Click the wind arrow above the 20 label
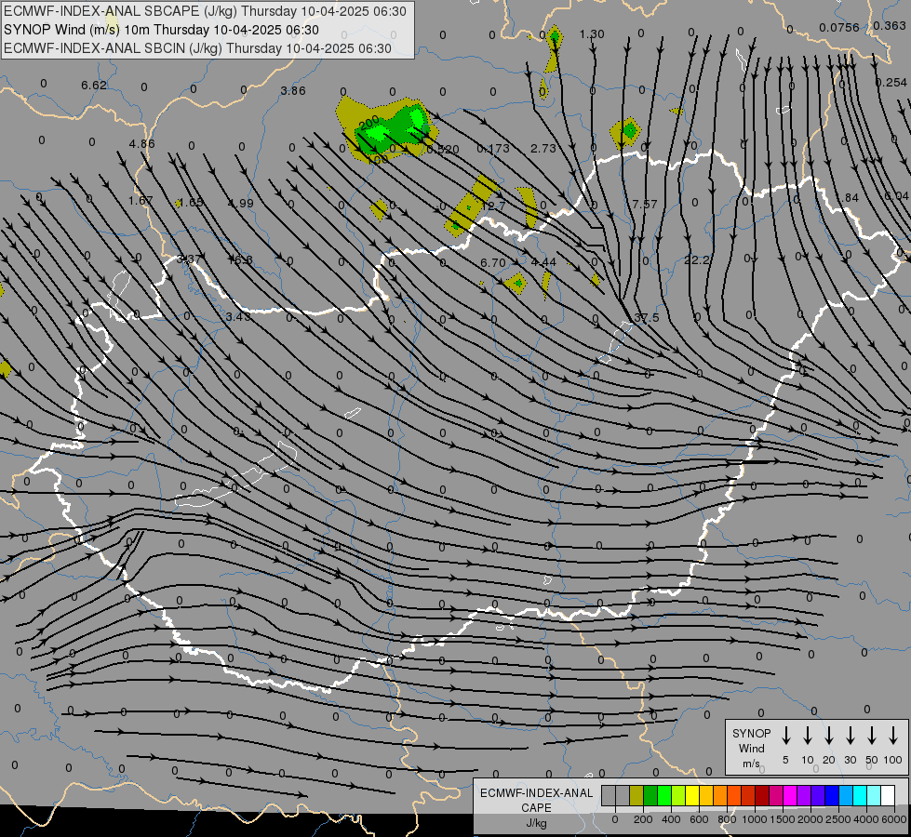This screenshot has height=837, width=911. coord(829,736)
